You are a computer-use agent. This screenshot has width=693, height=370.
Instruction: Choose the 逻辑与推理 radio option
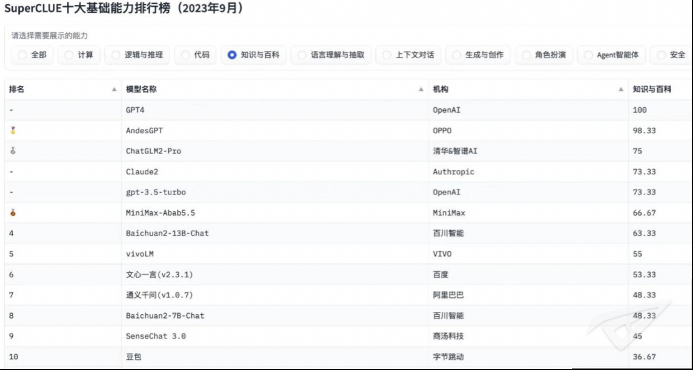116,55
